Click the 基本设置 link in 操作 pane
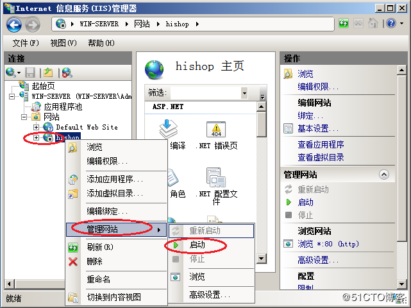411x308 pixels. pos(318,128)
